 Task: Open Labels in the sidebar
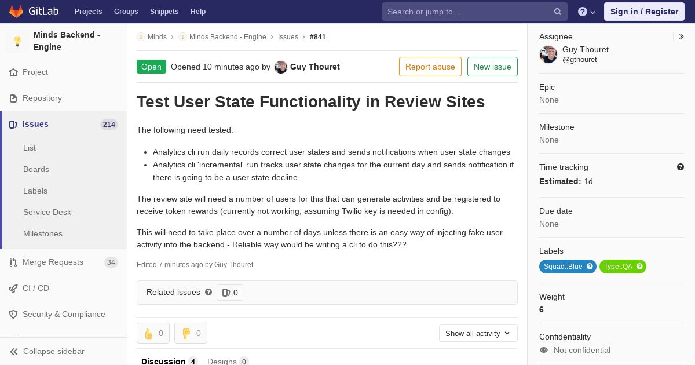(x=35, y=191)
